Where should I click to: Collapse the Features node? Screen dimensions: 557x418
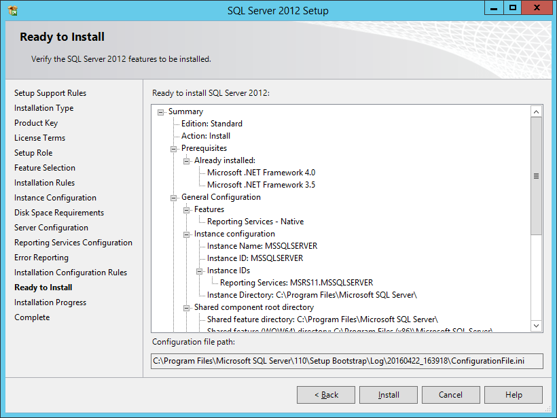[x=185, y=209]
